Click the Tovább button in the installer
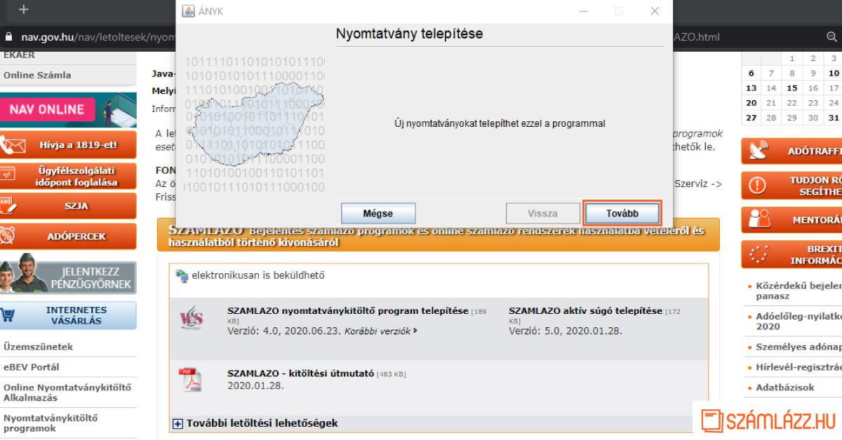842x440 pixels. coord(622,214)
